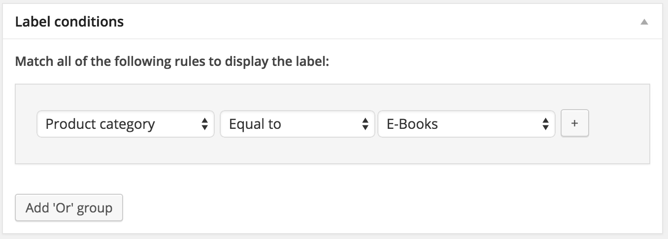Click the 'Equal to' text in the operator select
This screenshot has width=668, height=239.
tap(255, 124)
